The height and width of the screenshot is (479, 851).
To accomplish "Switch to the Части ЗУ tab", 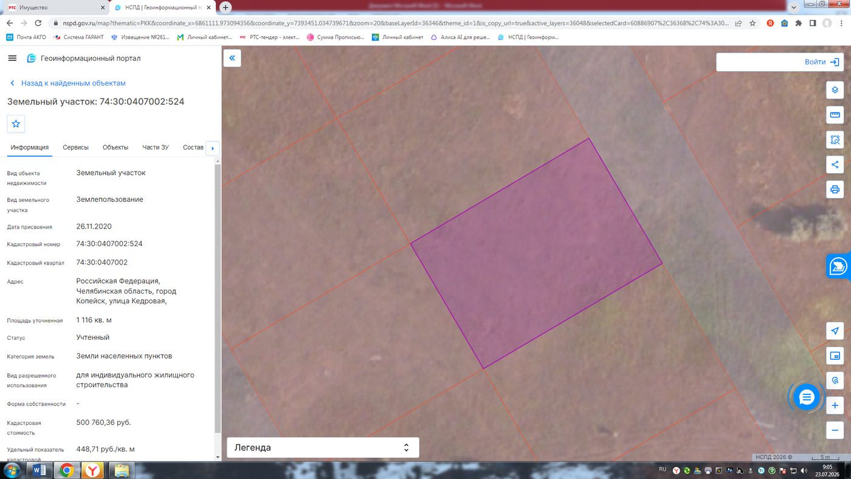I will tap(156, 147).
